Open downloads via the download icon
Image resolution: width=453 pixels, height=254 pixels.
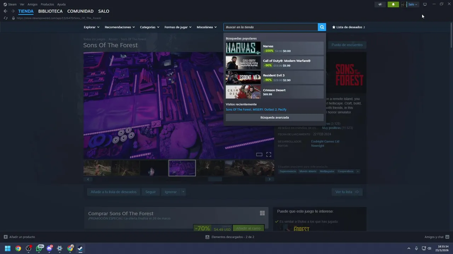tap(207, 237)
